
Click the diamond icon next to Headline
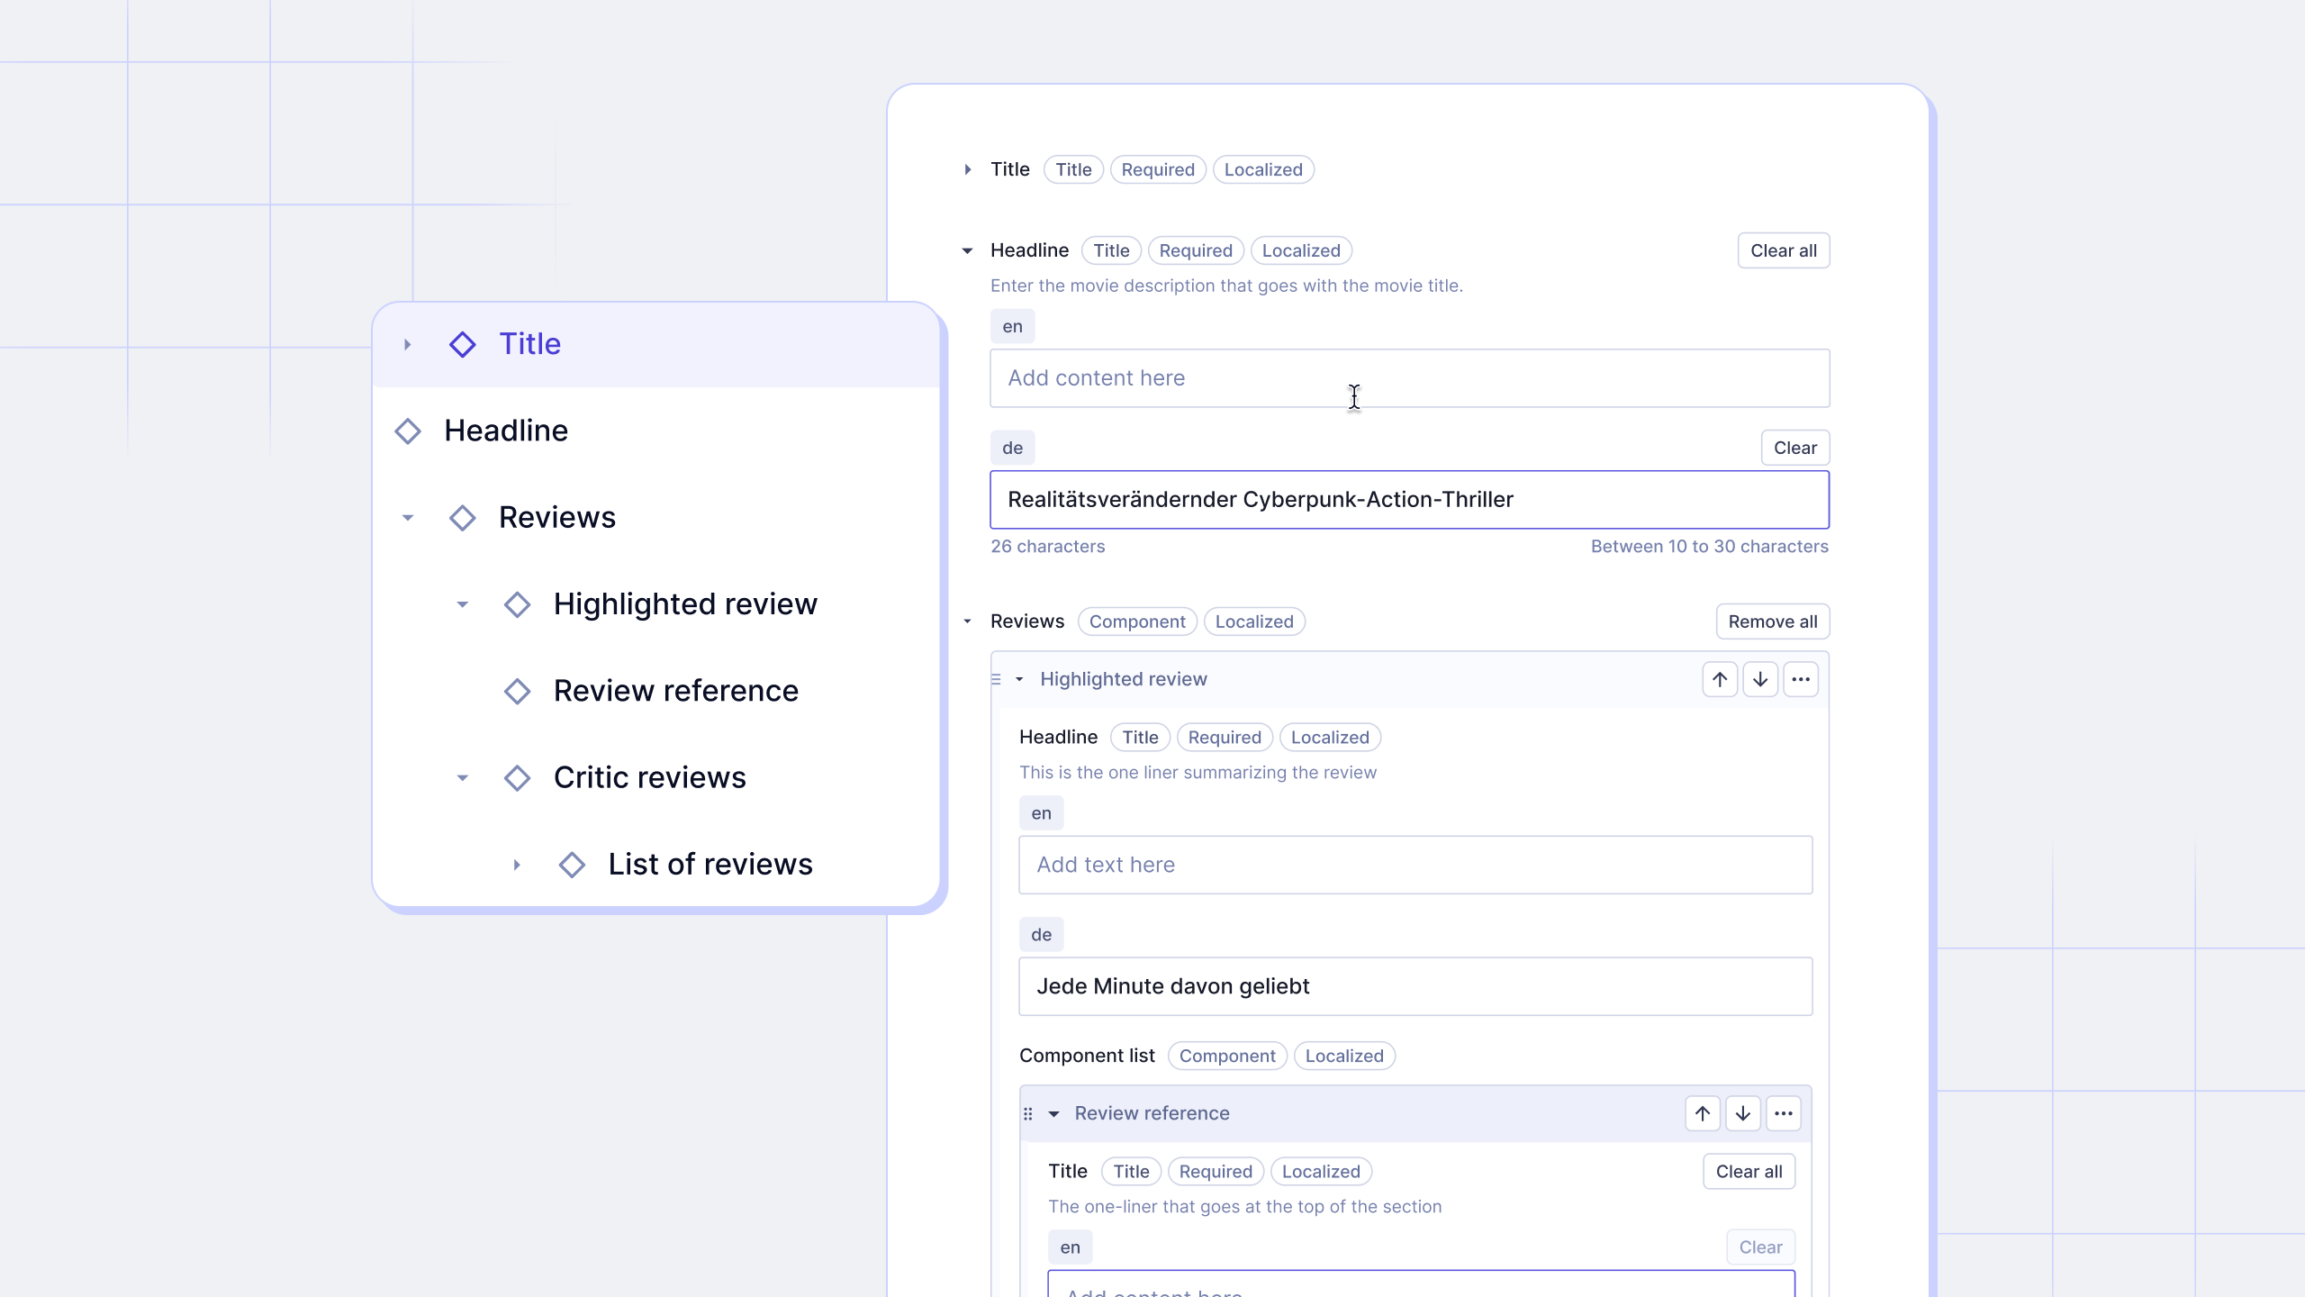pos(409,429)
